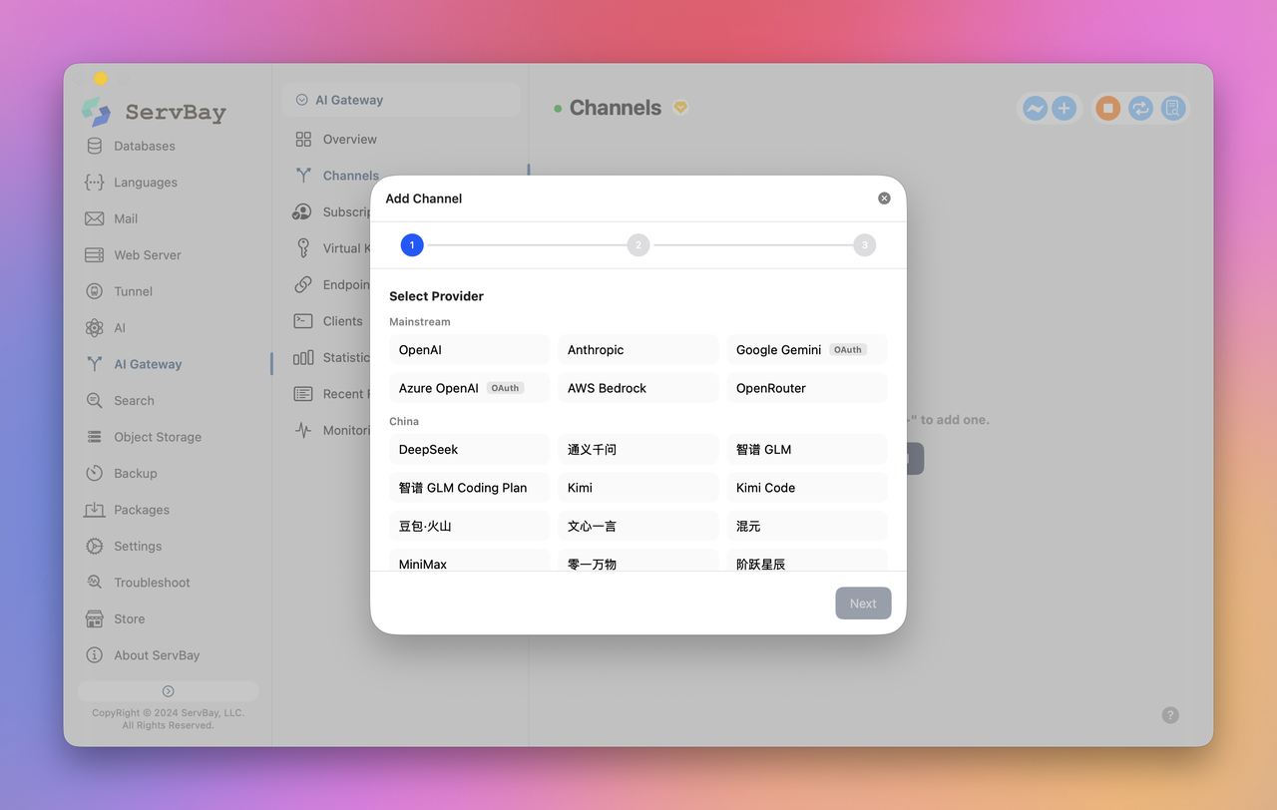Choose the Kimi Code provider

pyautogui.click(x=807, y=488)
